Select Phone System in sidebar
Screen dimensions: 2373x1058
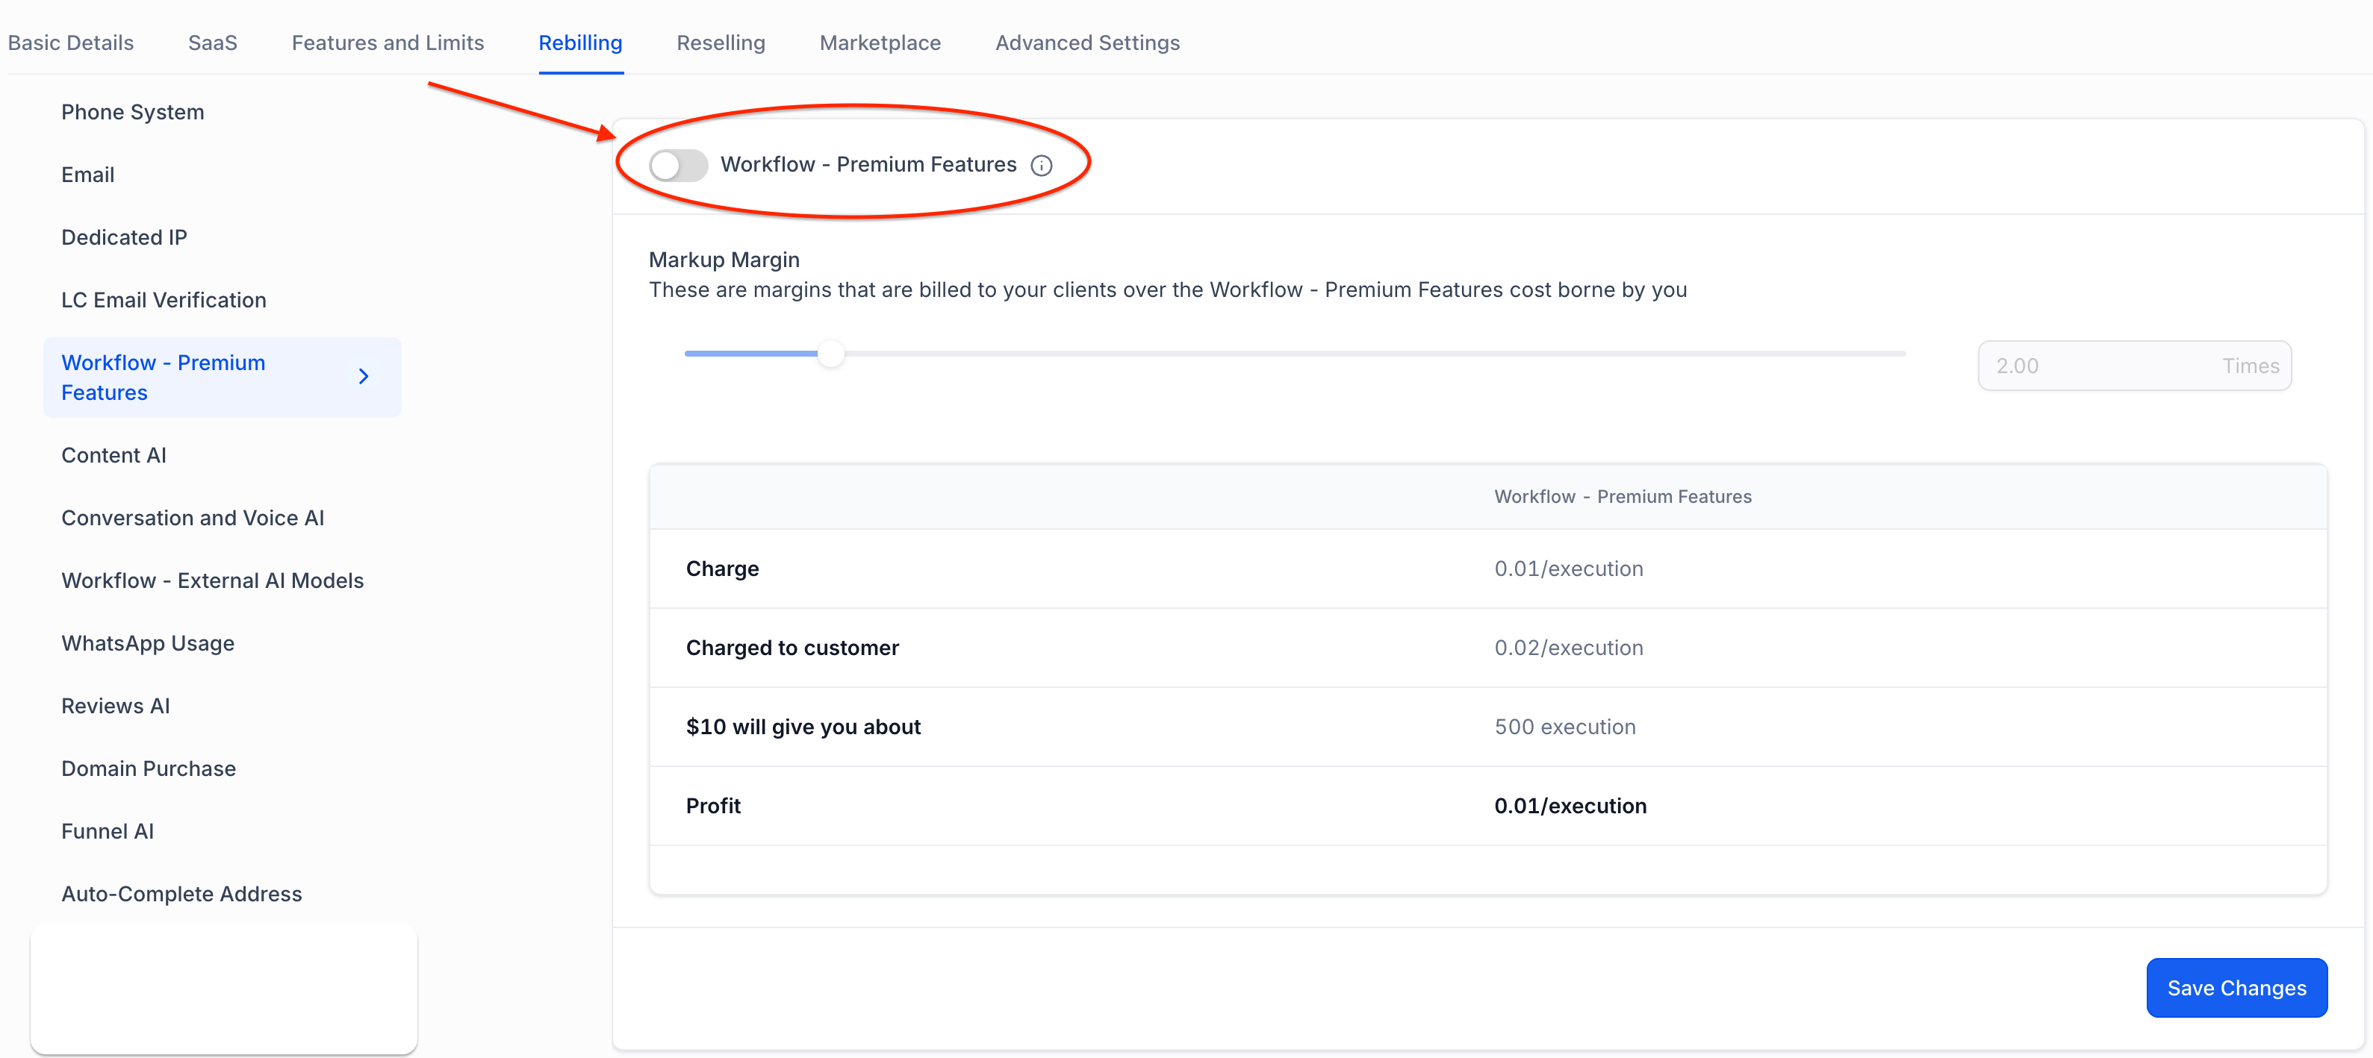click(x=133, y=113)
